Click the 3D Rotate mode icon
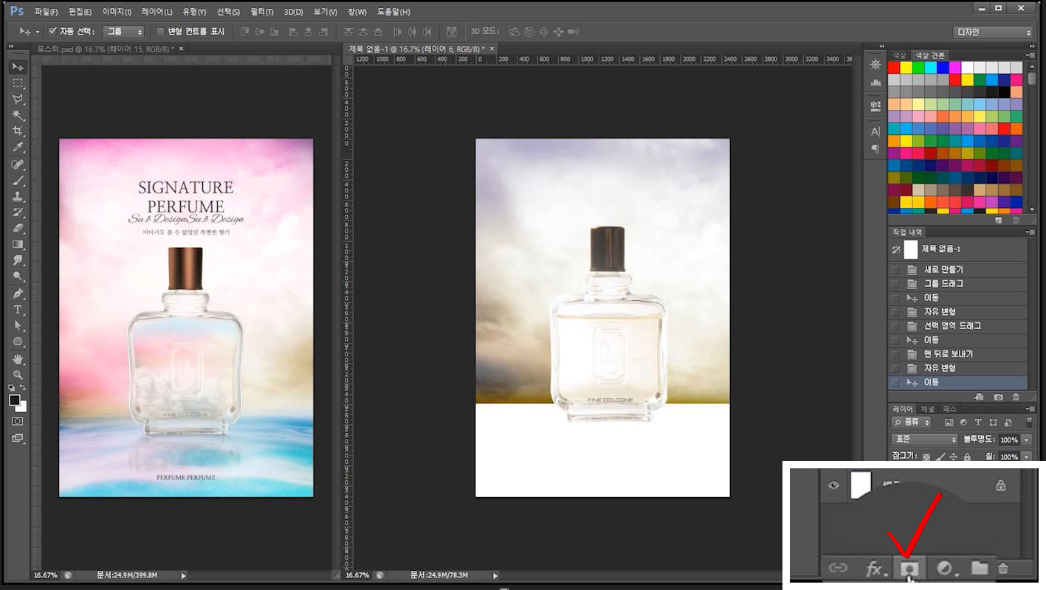 pos(514,32)
